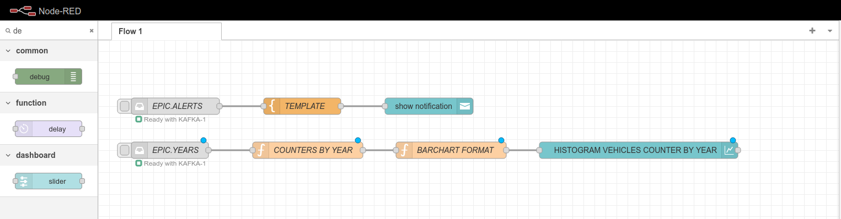
Task: Click the show notification input port
Action: [385, 106]
